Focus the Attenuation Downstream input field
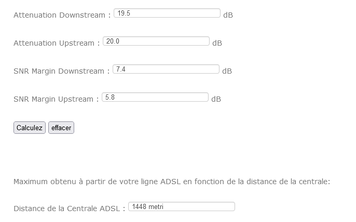Viewport: 356px width, 222px height. tap(167, 13)
